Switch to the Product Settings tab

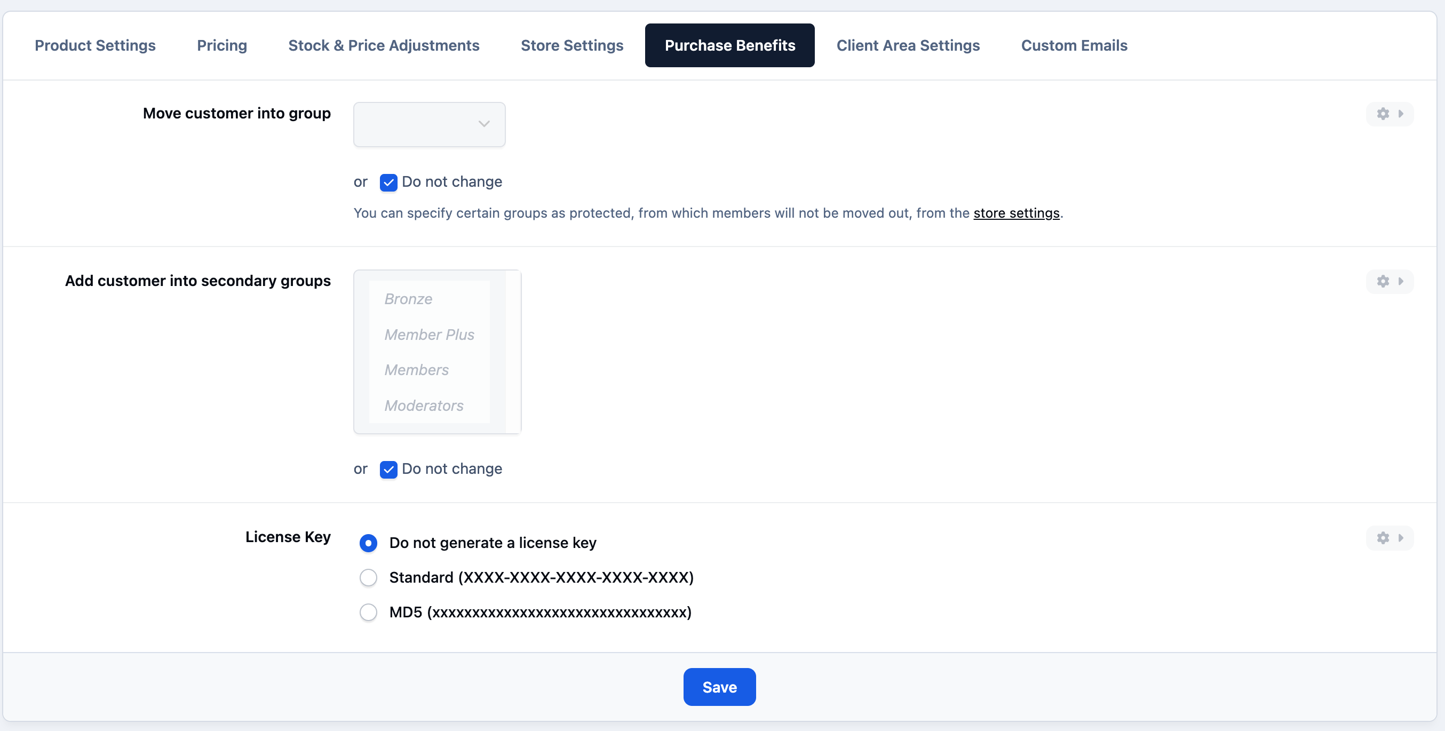[x=95, y=45]
